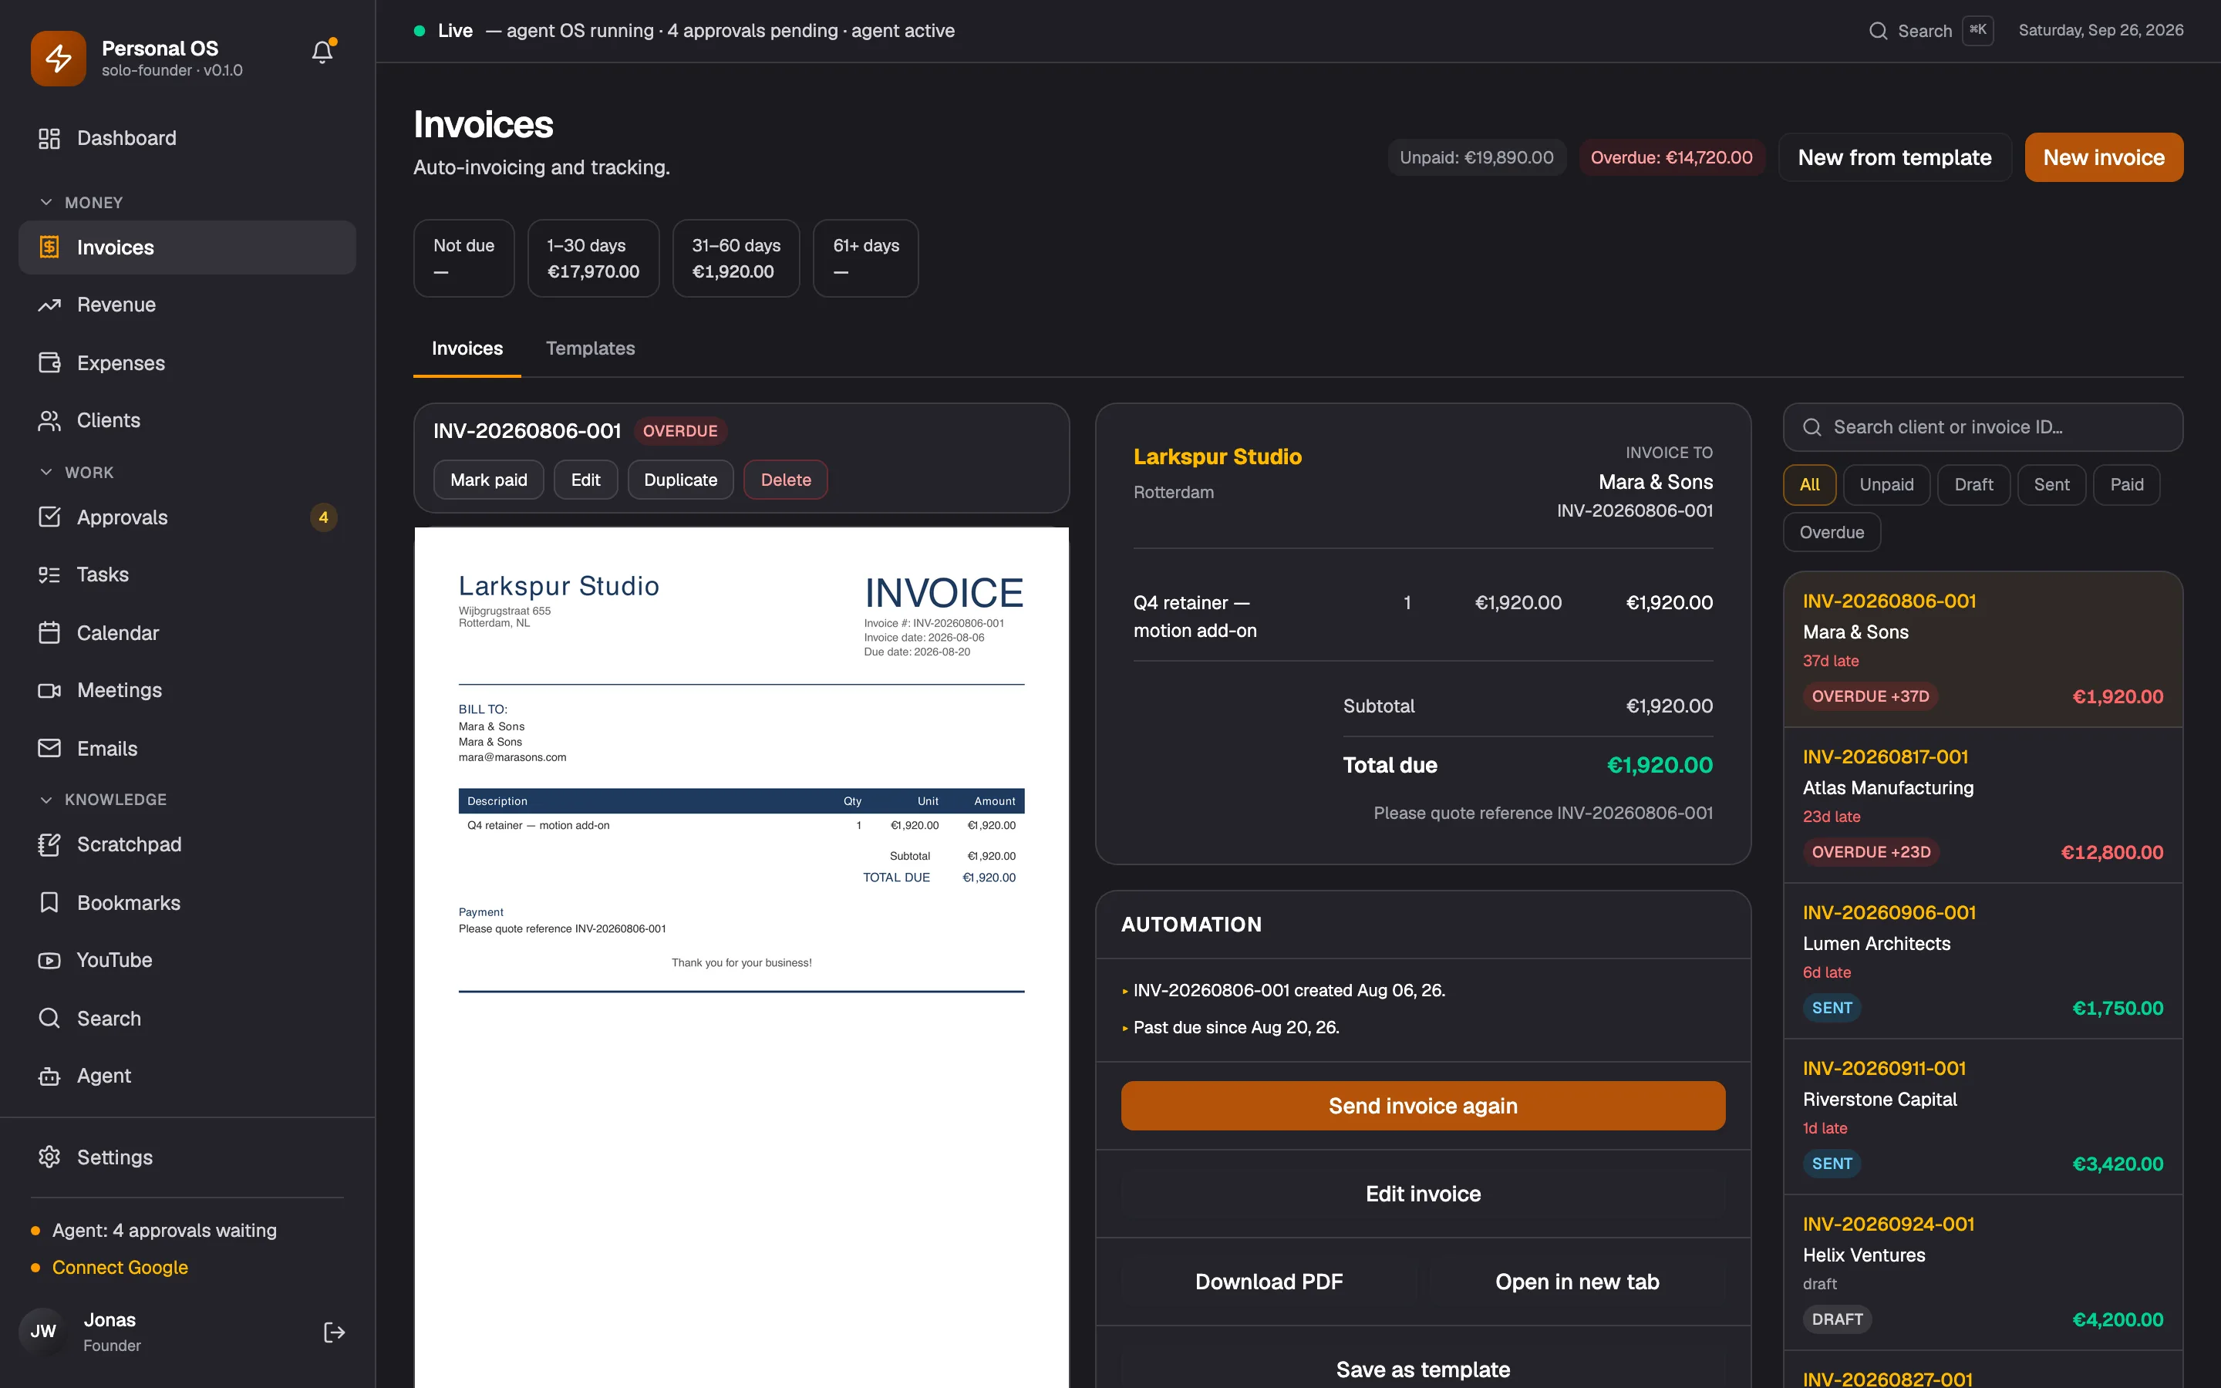Collapse the MONEY section chevron
The image size is (2221, 1388).
46,202
